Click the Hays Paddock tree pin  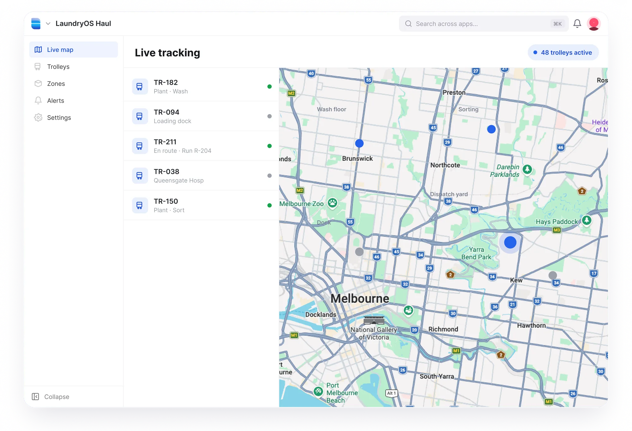point(587,220)
